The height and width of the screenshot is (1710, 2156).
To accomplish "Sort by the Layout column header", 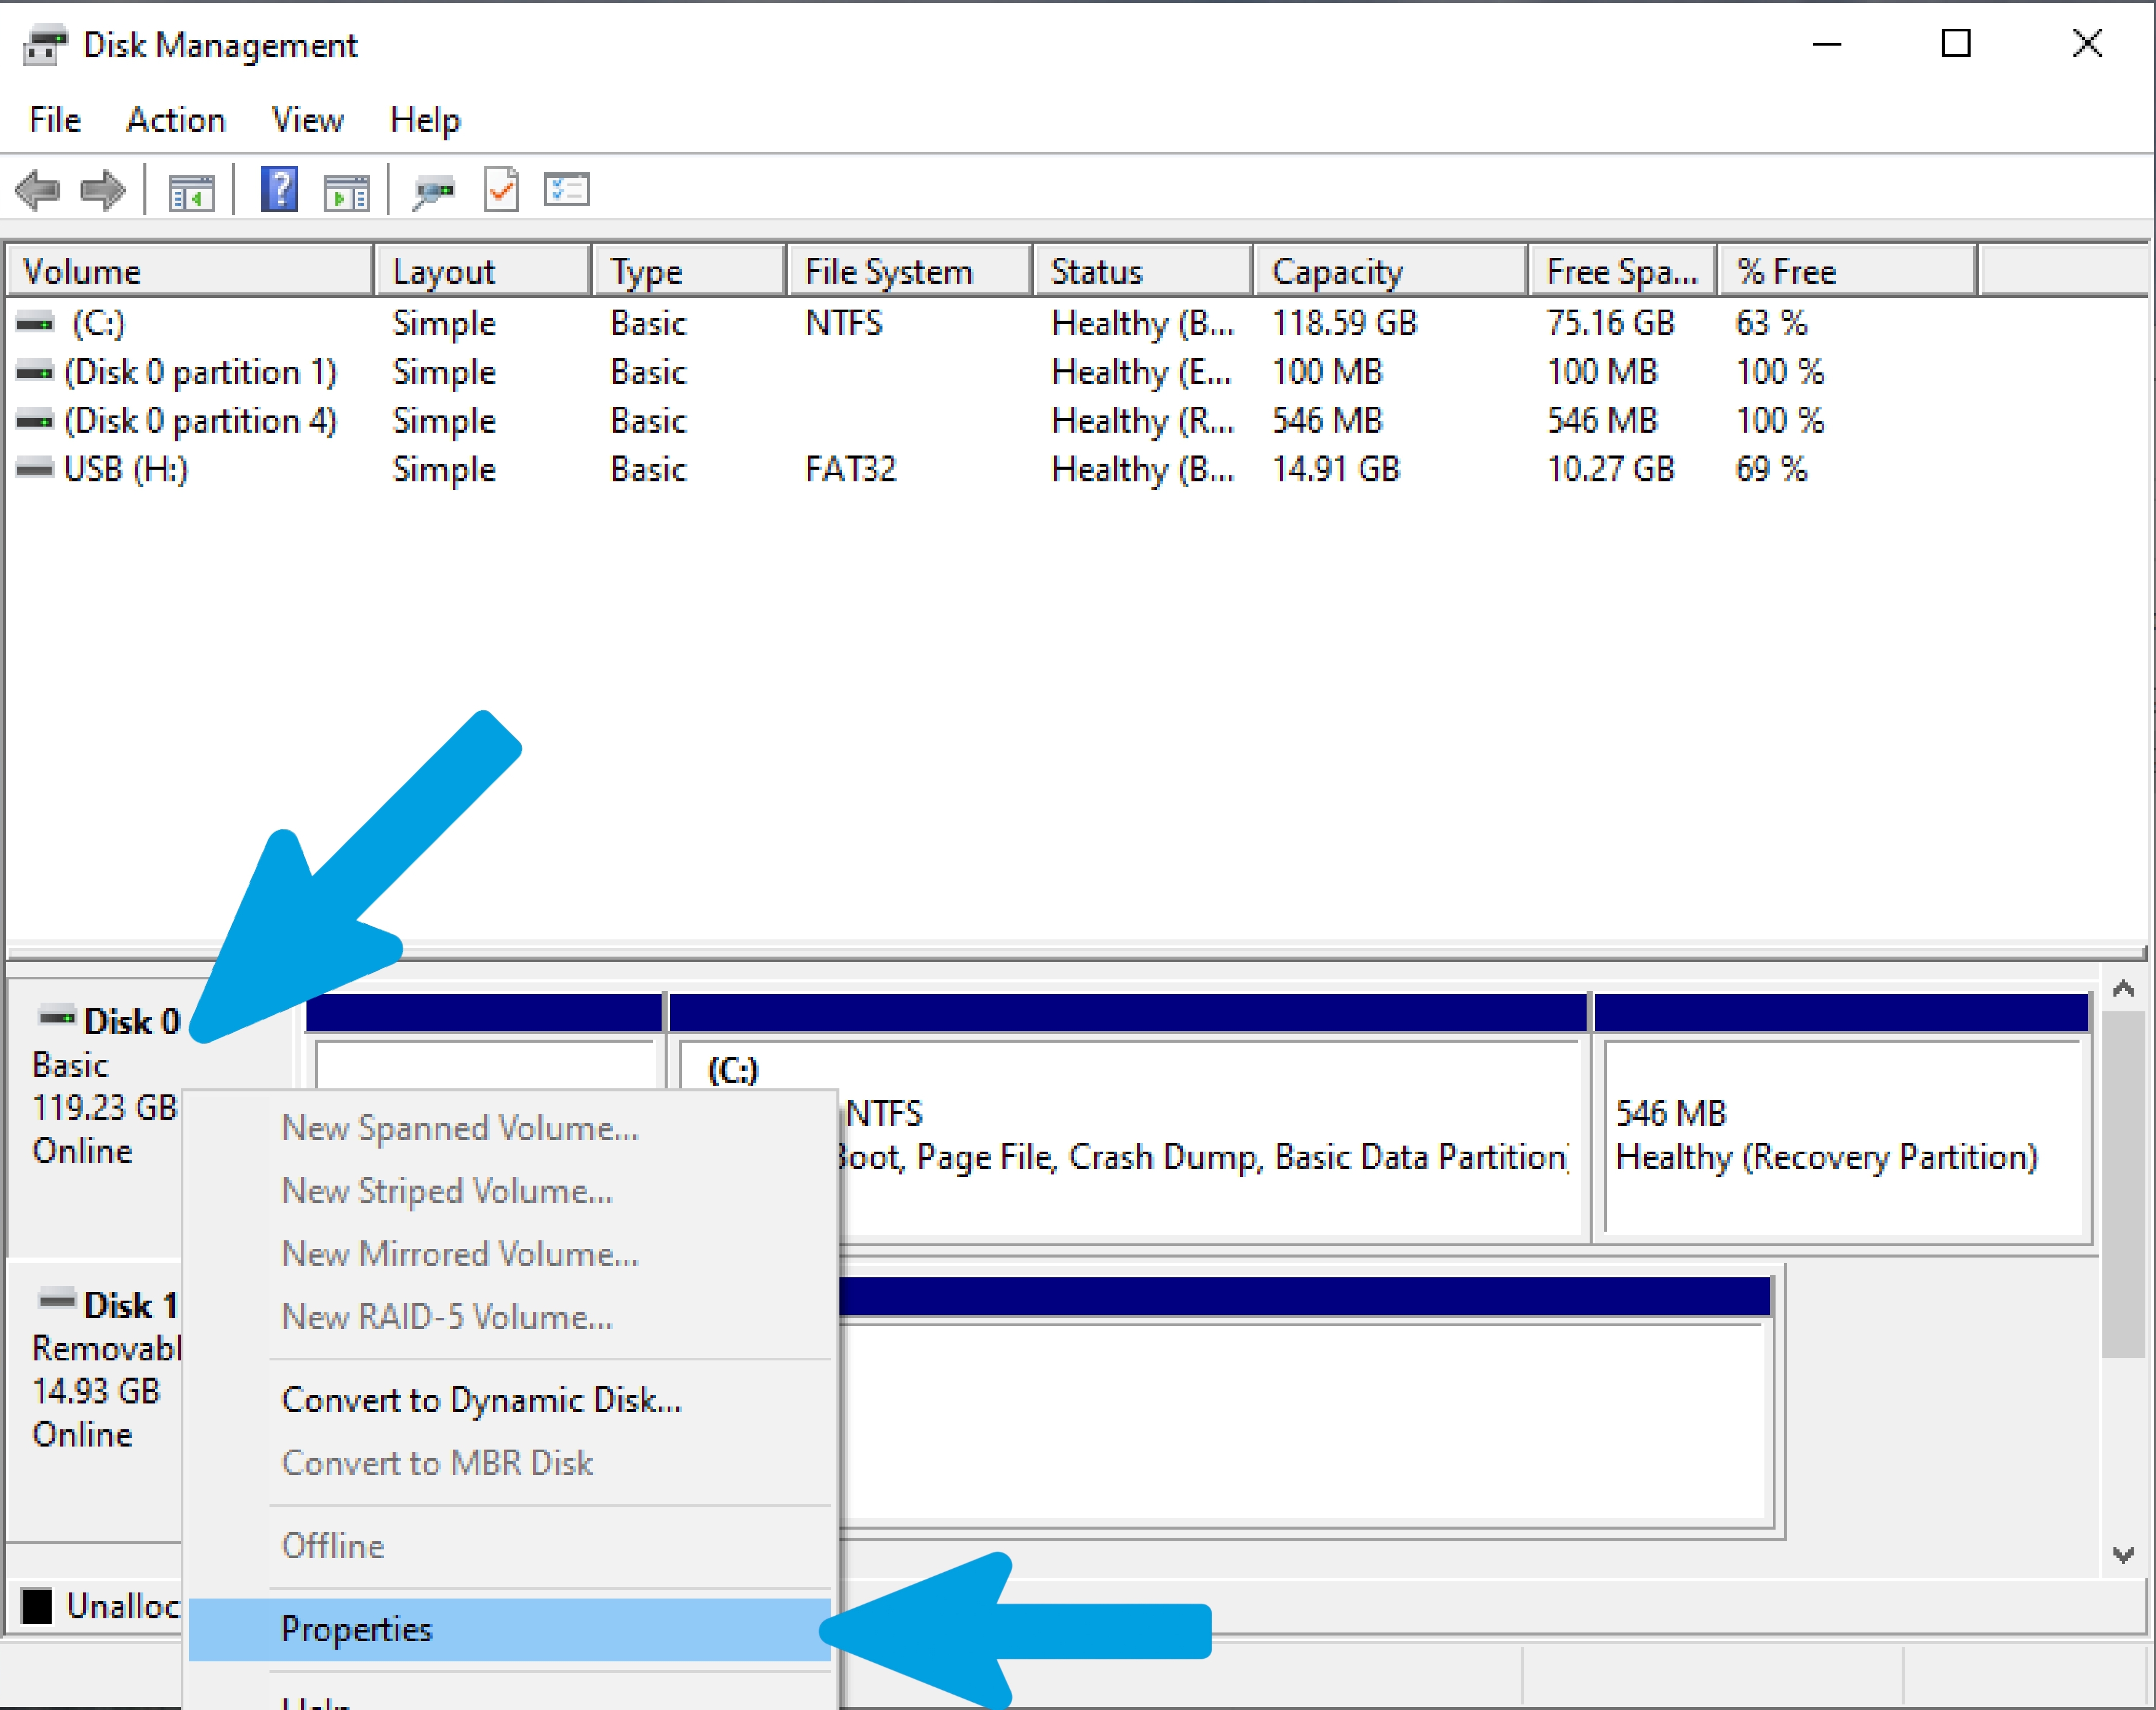I will tap(483, 271).
